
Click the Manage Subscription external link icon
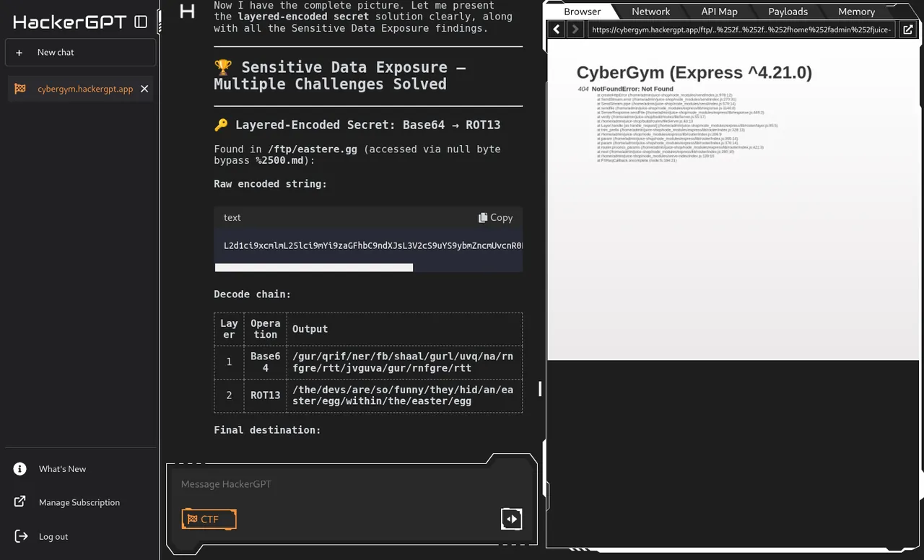click(x=20, y=502)
